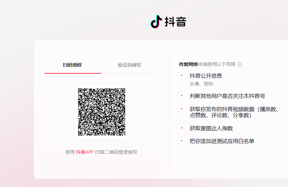288x187 pixels.
Task: Select the 抖音公开信息 permission item
Action: [206, 76]
